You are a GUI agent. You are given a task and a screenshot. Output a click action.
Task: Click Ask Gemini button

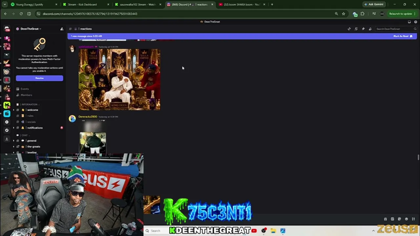pyautogui.click(x=374, y=5)
